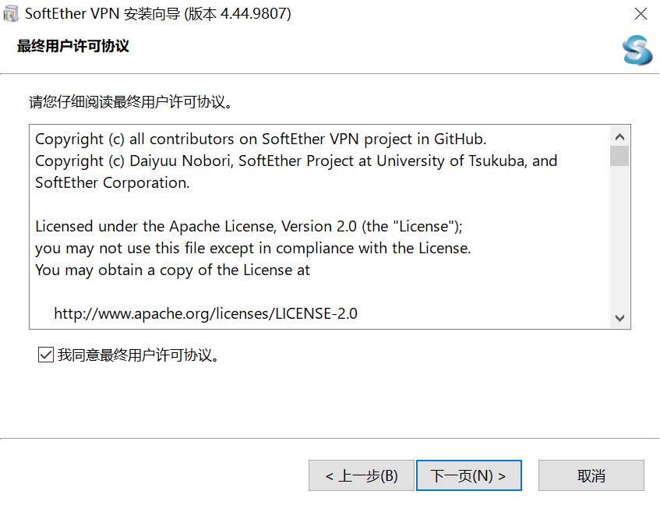
Task: Click the 最终用户许可协议 page heading
Action: pyautogui.click(x=73, y=46)
